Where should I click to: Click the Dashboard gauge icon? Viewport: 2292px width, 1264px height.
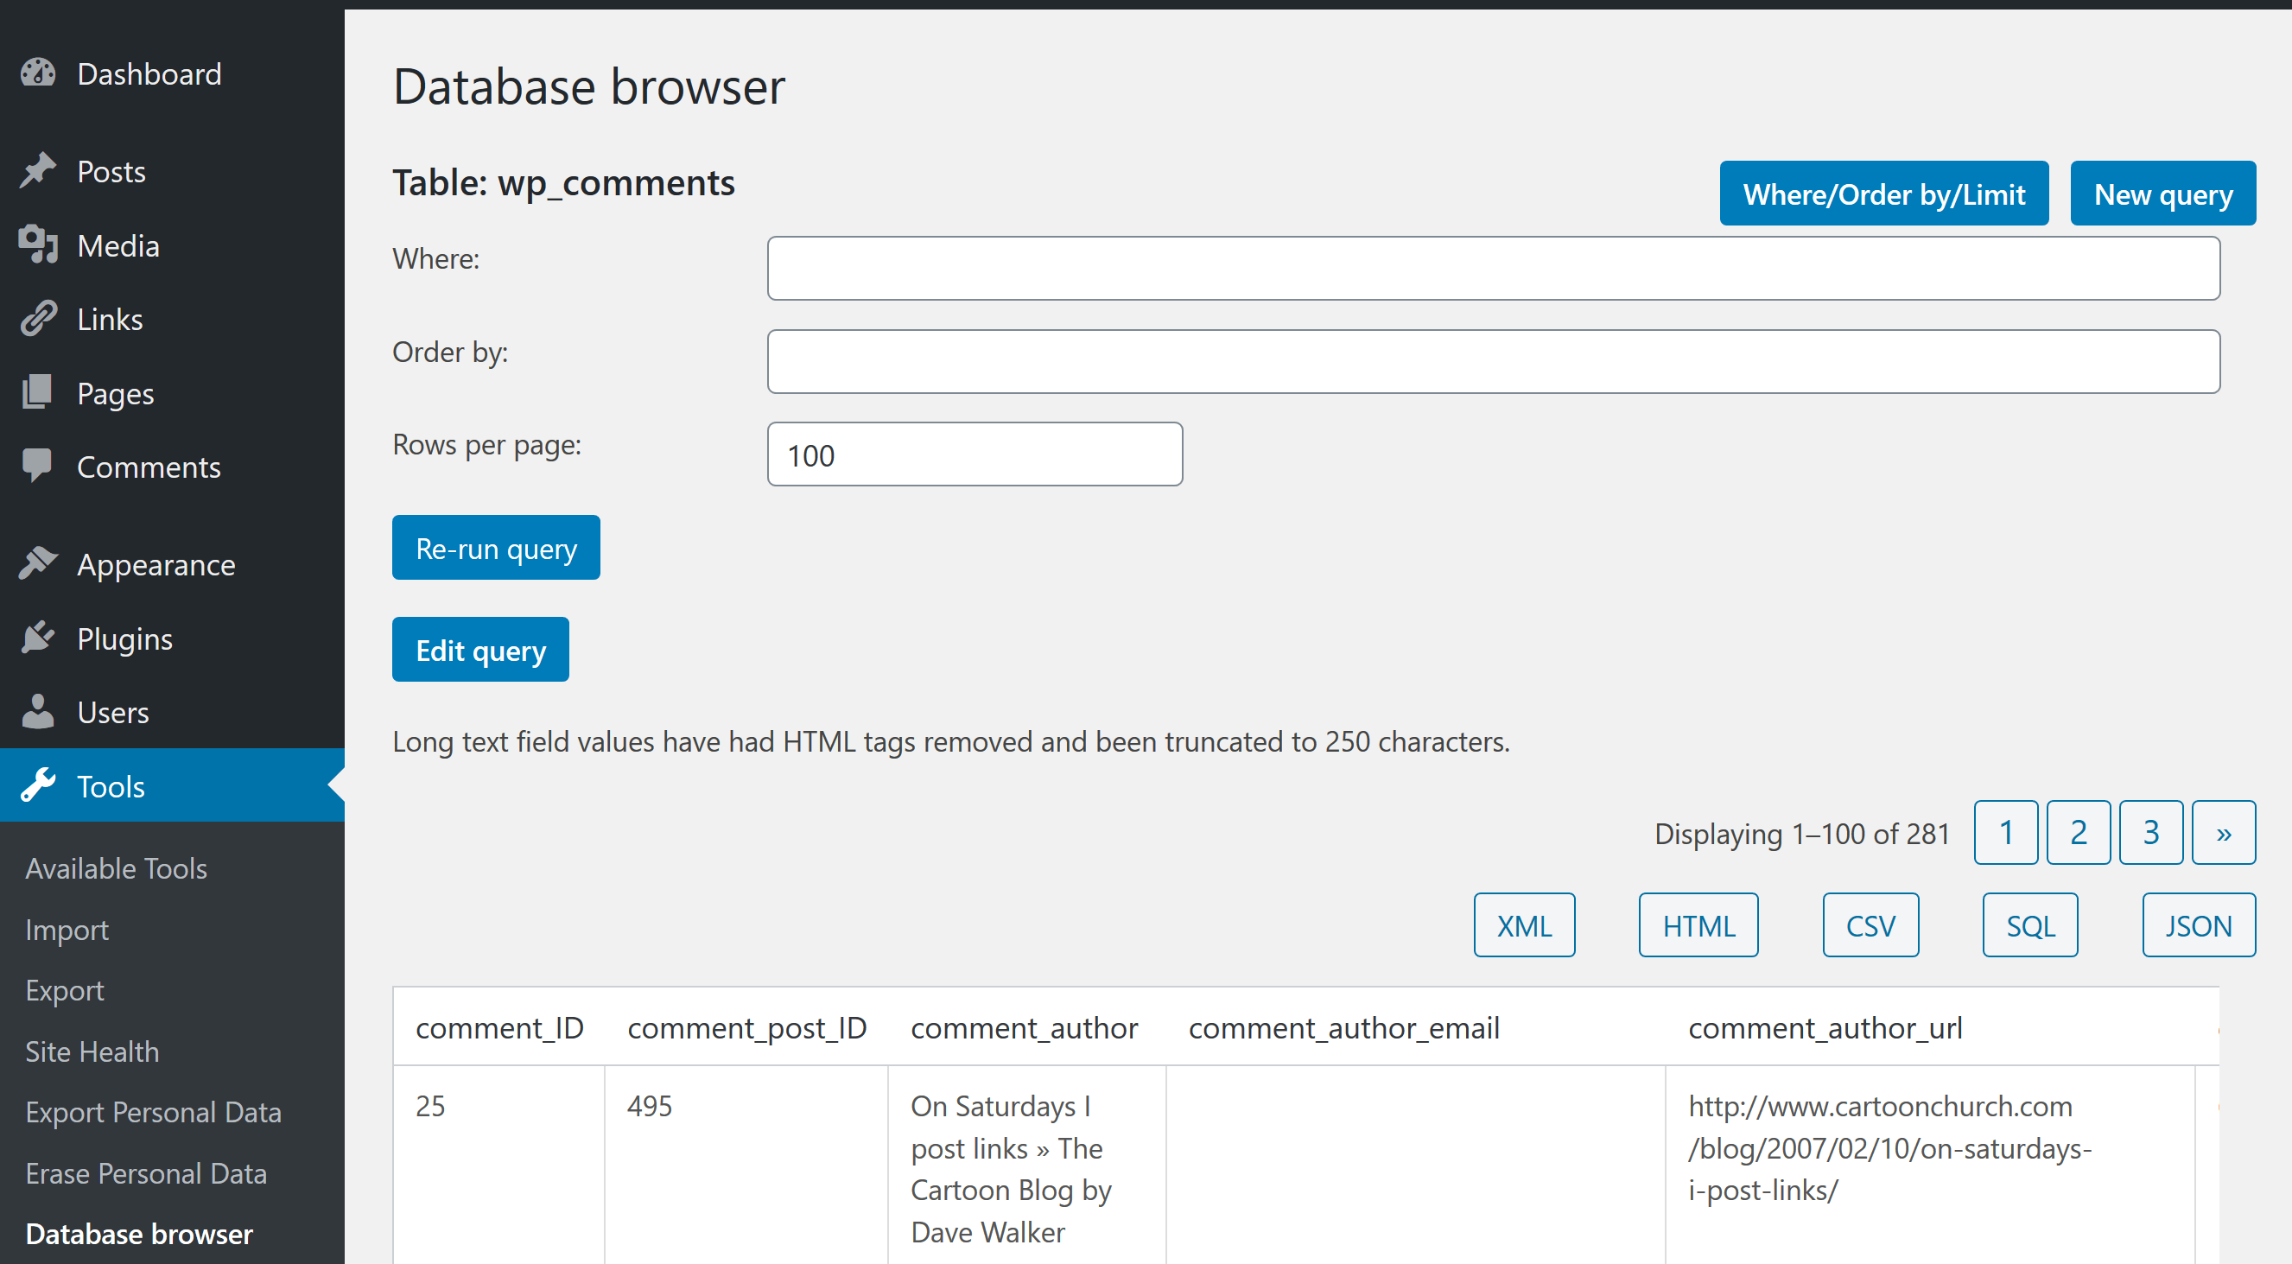(x=38, y=73)
